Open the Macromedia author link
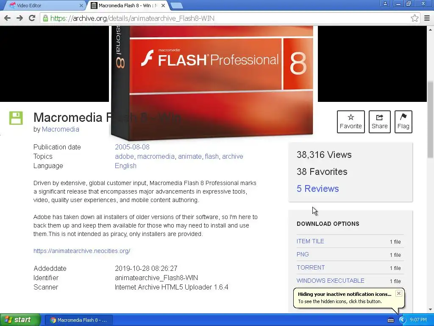434x326 pixels. [x=60, y=129]
